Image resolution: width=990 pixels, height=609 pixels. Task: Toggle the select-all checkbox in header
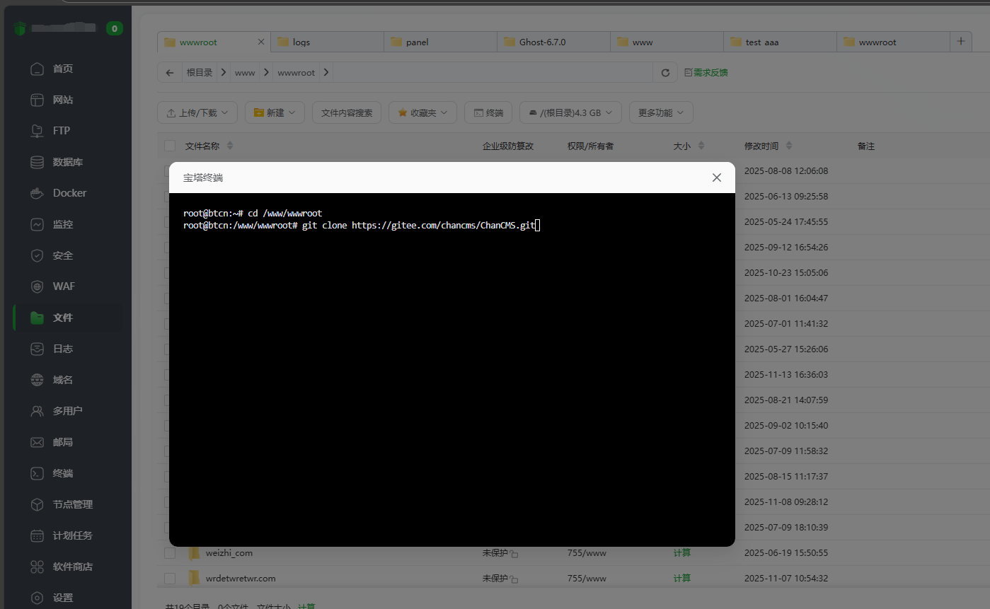coord(170,146)
